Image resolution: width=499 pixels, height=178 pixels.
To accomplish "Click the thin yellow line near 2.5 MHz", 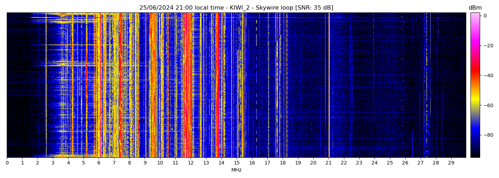I will click(x=46, y=85).
